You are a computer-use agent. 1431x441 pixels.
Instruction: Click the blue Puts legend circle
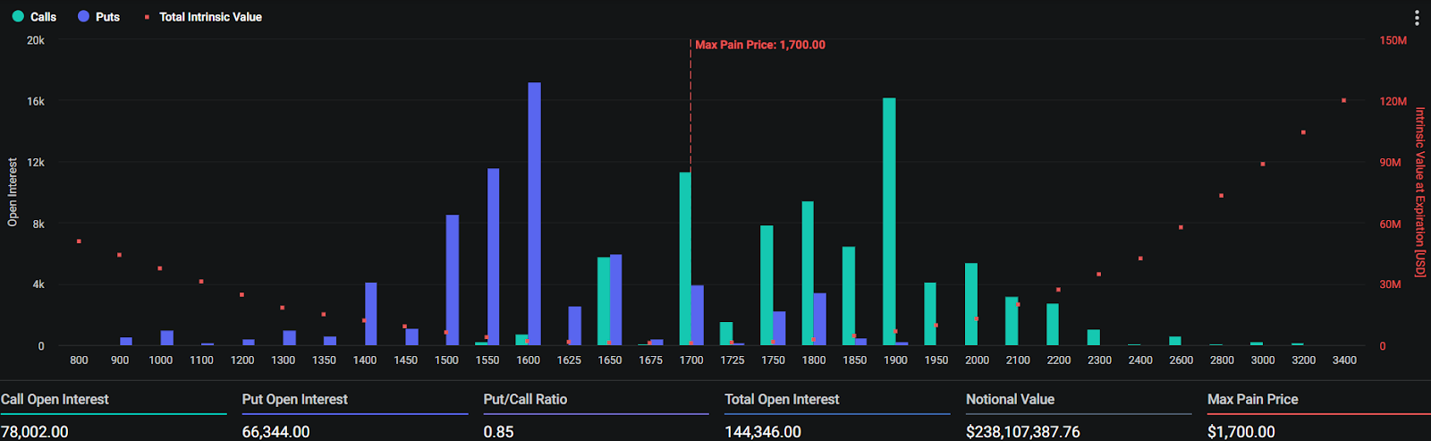(x=83, y=17)
